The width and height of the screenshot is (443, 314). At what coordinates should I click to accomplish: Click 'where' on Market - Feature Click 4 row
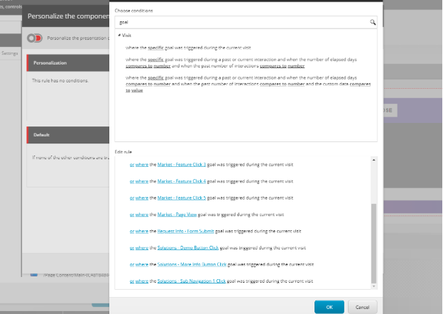[x=142, y=181]
